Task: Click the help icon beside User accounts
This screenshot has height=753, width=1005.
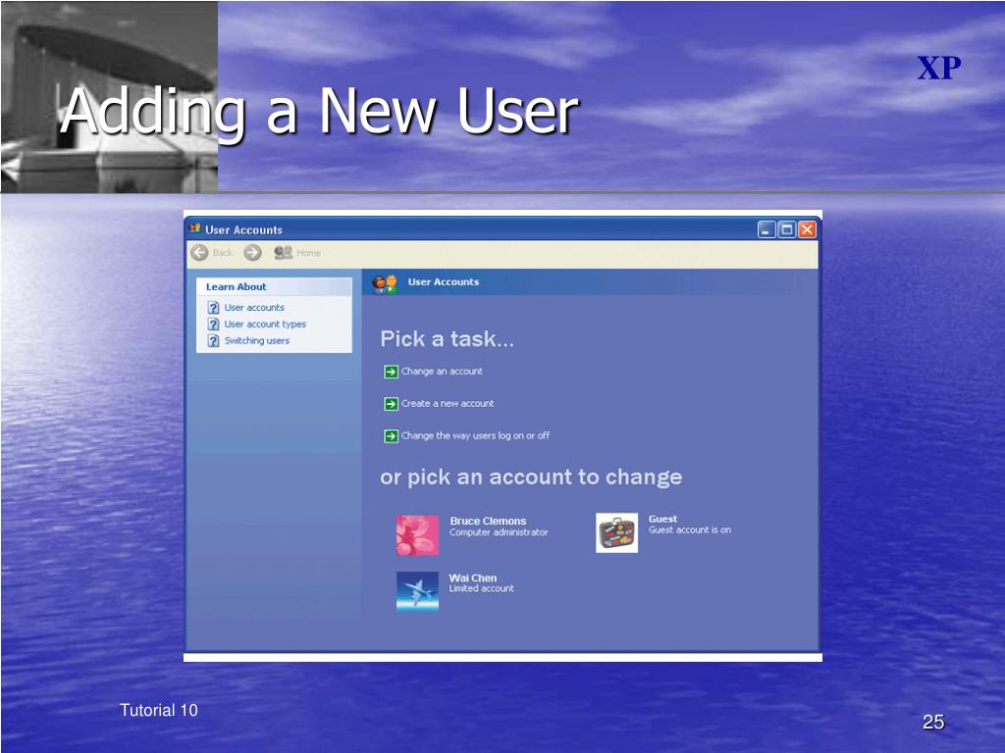Action: point(213,308)
